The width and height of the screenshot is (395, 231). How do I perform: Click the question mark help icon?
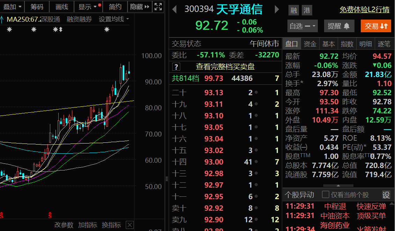coord(176,67)
